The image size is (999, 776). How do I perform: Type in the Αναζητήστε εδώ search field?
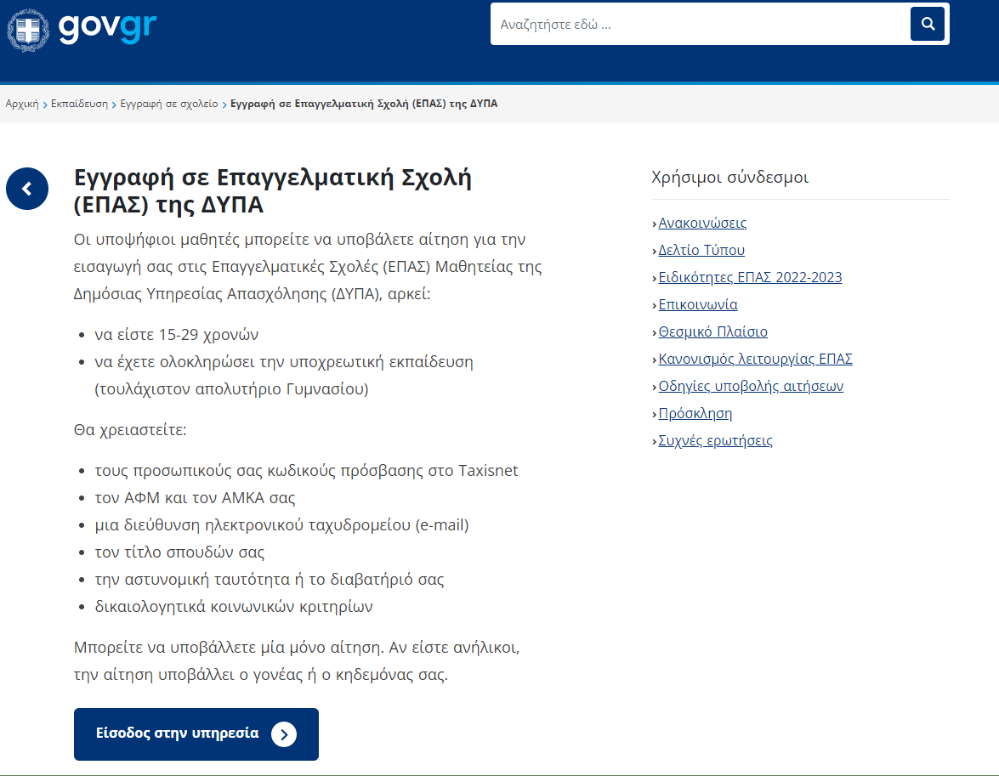coord(697,24)
